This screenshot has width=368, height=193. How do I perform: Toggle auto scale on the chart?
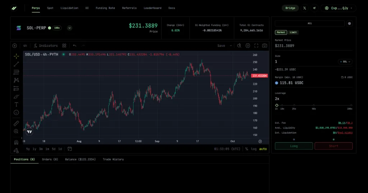pyautogui.click(x=263, y=149)
